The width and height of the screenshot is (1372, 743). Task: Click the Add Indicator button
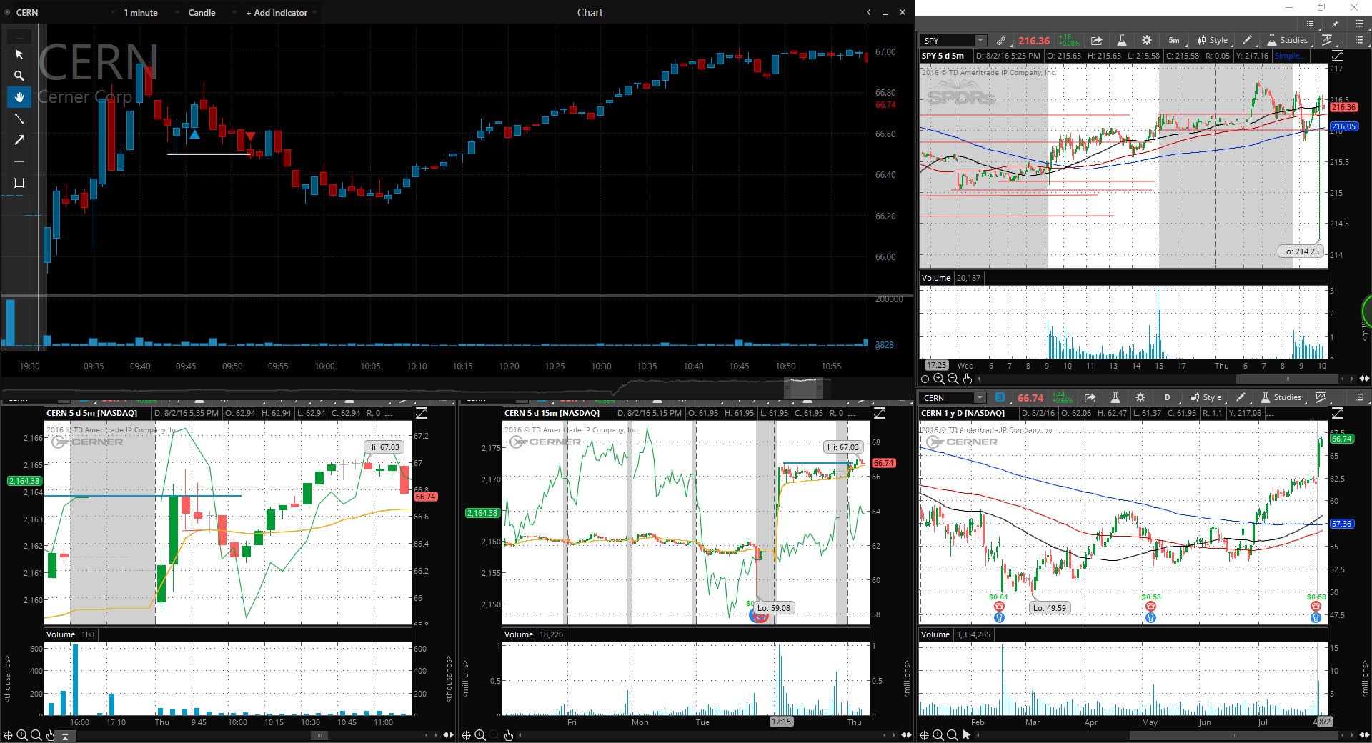coord(277,13)
